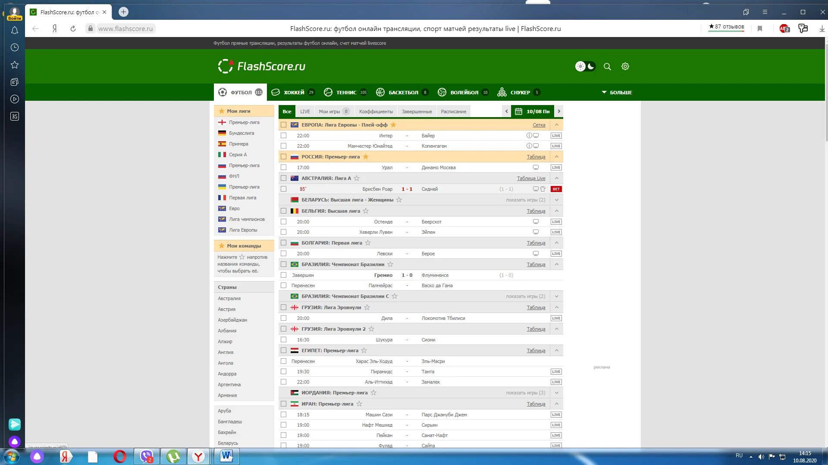
Task: Click the browser reload button
Action: pyautogui.click(x=73, y=28)
